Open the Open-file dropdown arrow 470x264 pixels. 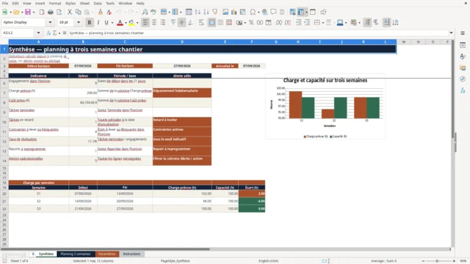(22, 12)
